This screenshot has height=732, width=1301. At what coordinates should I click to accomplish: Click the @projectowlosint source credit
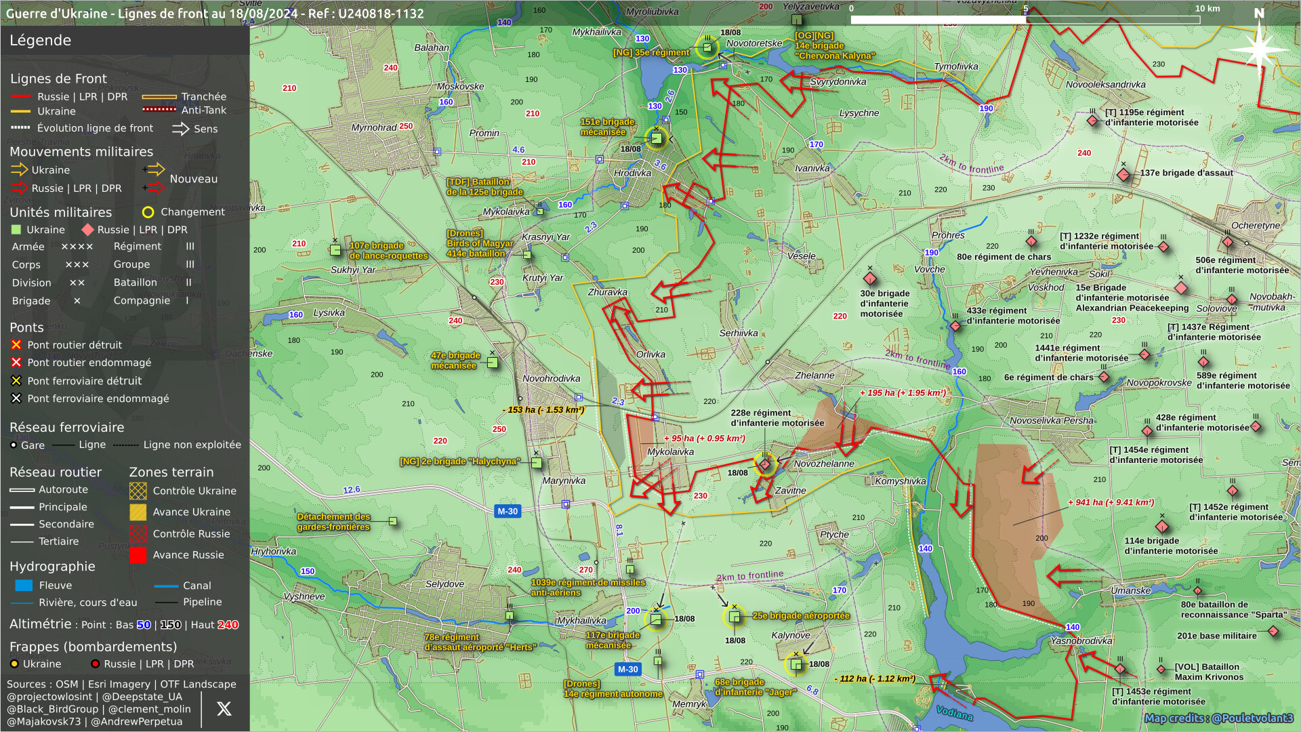tap(49, 697)
